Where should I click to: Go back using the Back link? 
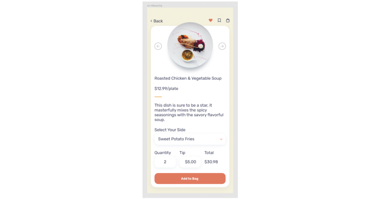pyautogui.click(x=157, y=21)
